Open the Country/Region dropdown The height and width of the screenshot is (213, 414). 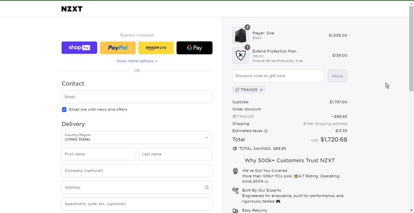coord(137,137)
